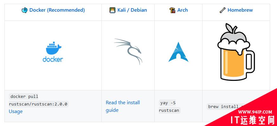Click the docker pull code snippet
The height and width of the screenshot is (126, 277).
24,97
